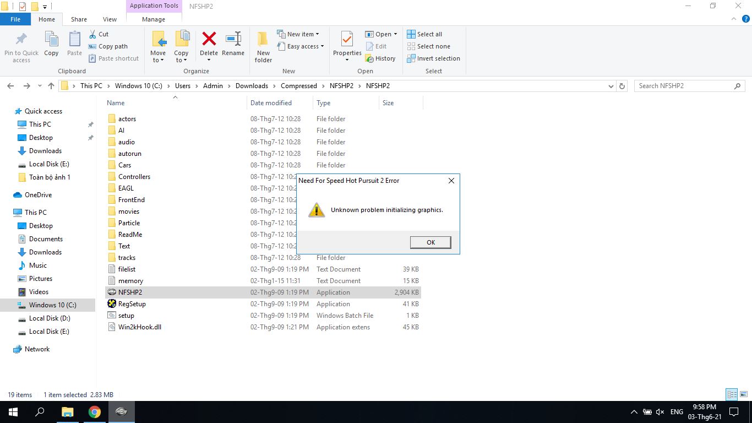Switch to details view layout icon
The image size is (752, 423).
[732, 394]
